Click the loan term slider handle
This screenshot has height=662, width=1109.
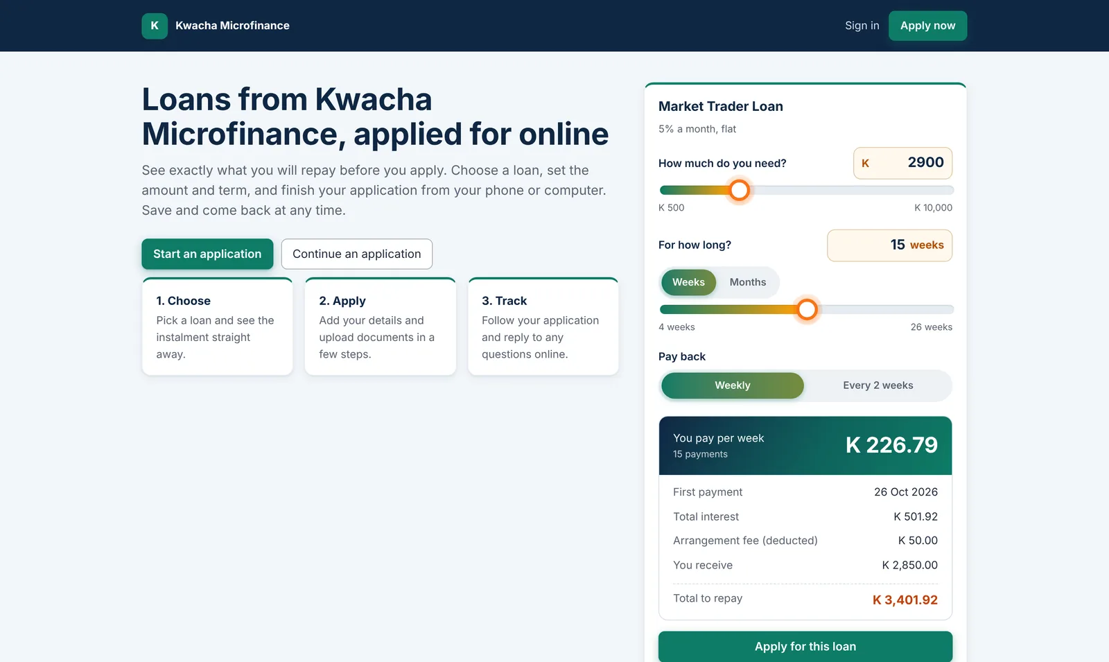pos(807,309)
